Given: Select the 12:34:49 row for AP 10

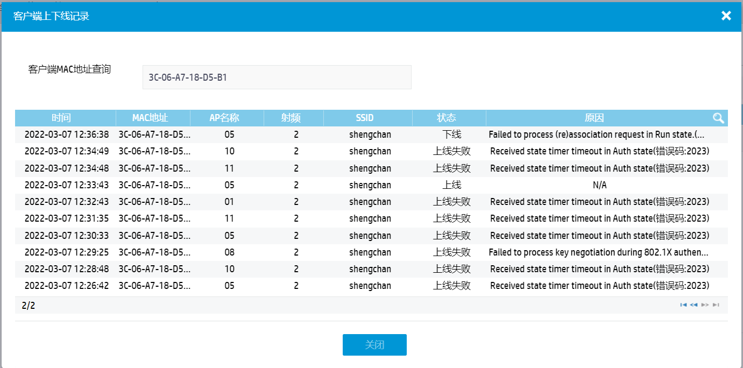Looking at the screenshot, I should (x=371, y=151).
